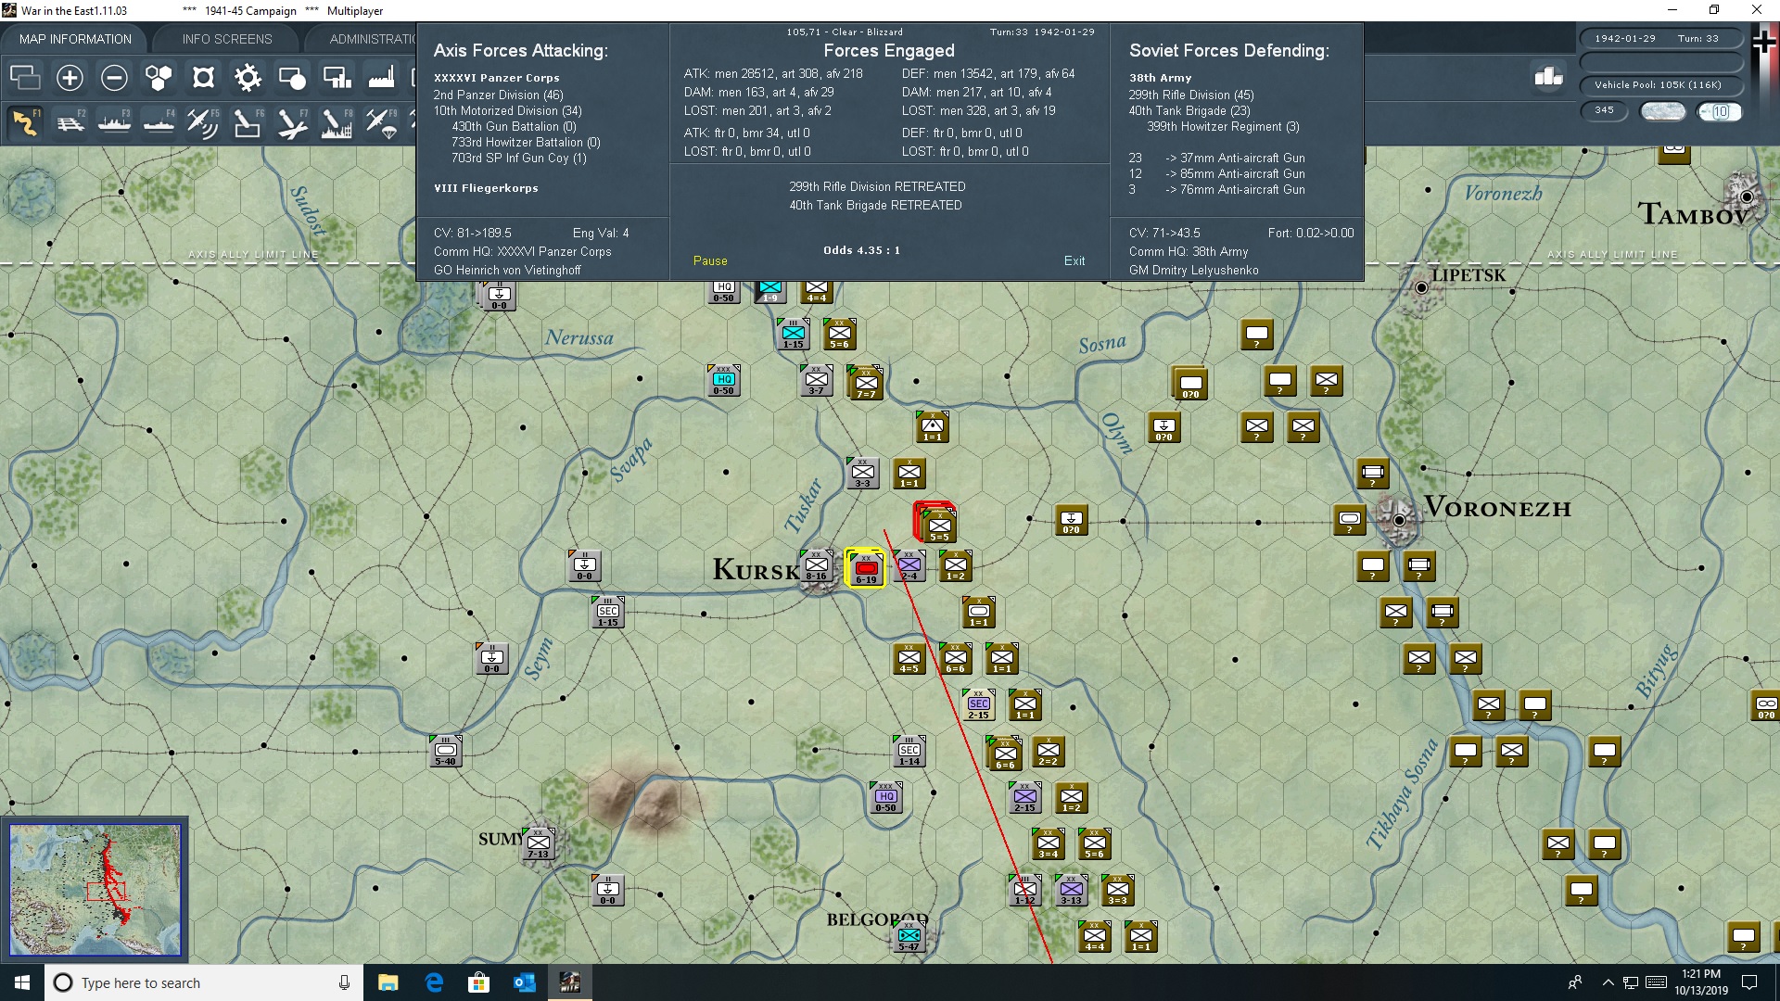Expand the Administration tab menu
Viewport: 1780px width, 1001px height.
click(371, 39)
